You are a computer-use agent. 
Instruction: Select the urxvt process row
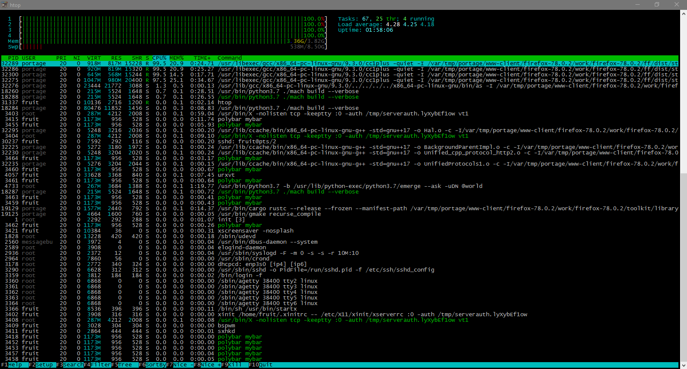coord(340,175)
